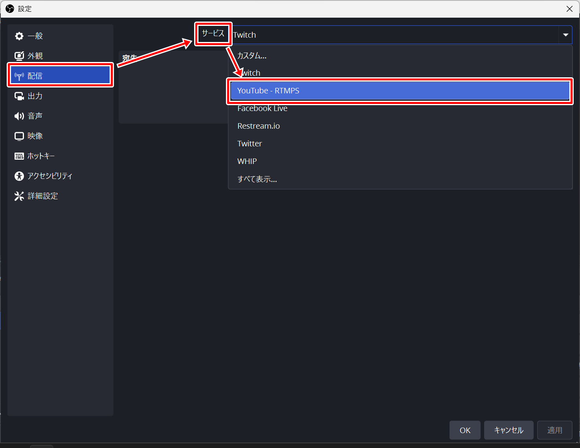
Task: Click the Video (映像) monitor icon
Action: [x=19, y=136]
